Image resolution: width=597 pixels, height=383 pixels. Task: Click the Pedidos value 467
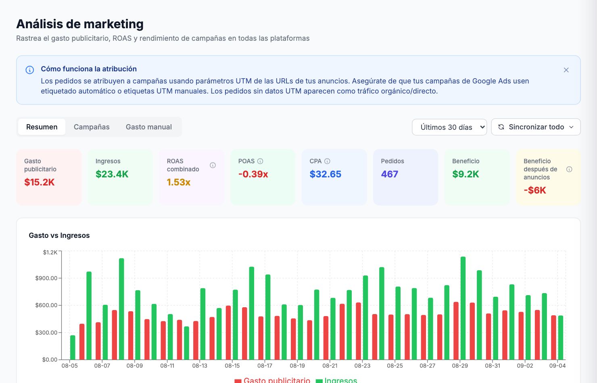coord(390,174)
